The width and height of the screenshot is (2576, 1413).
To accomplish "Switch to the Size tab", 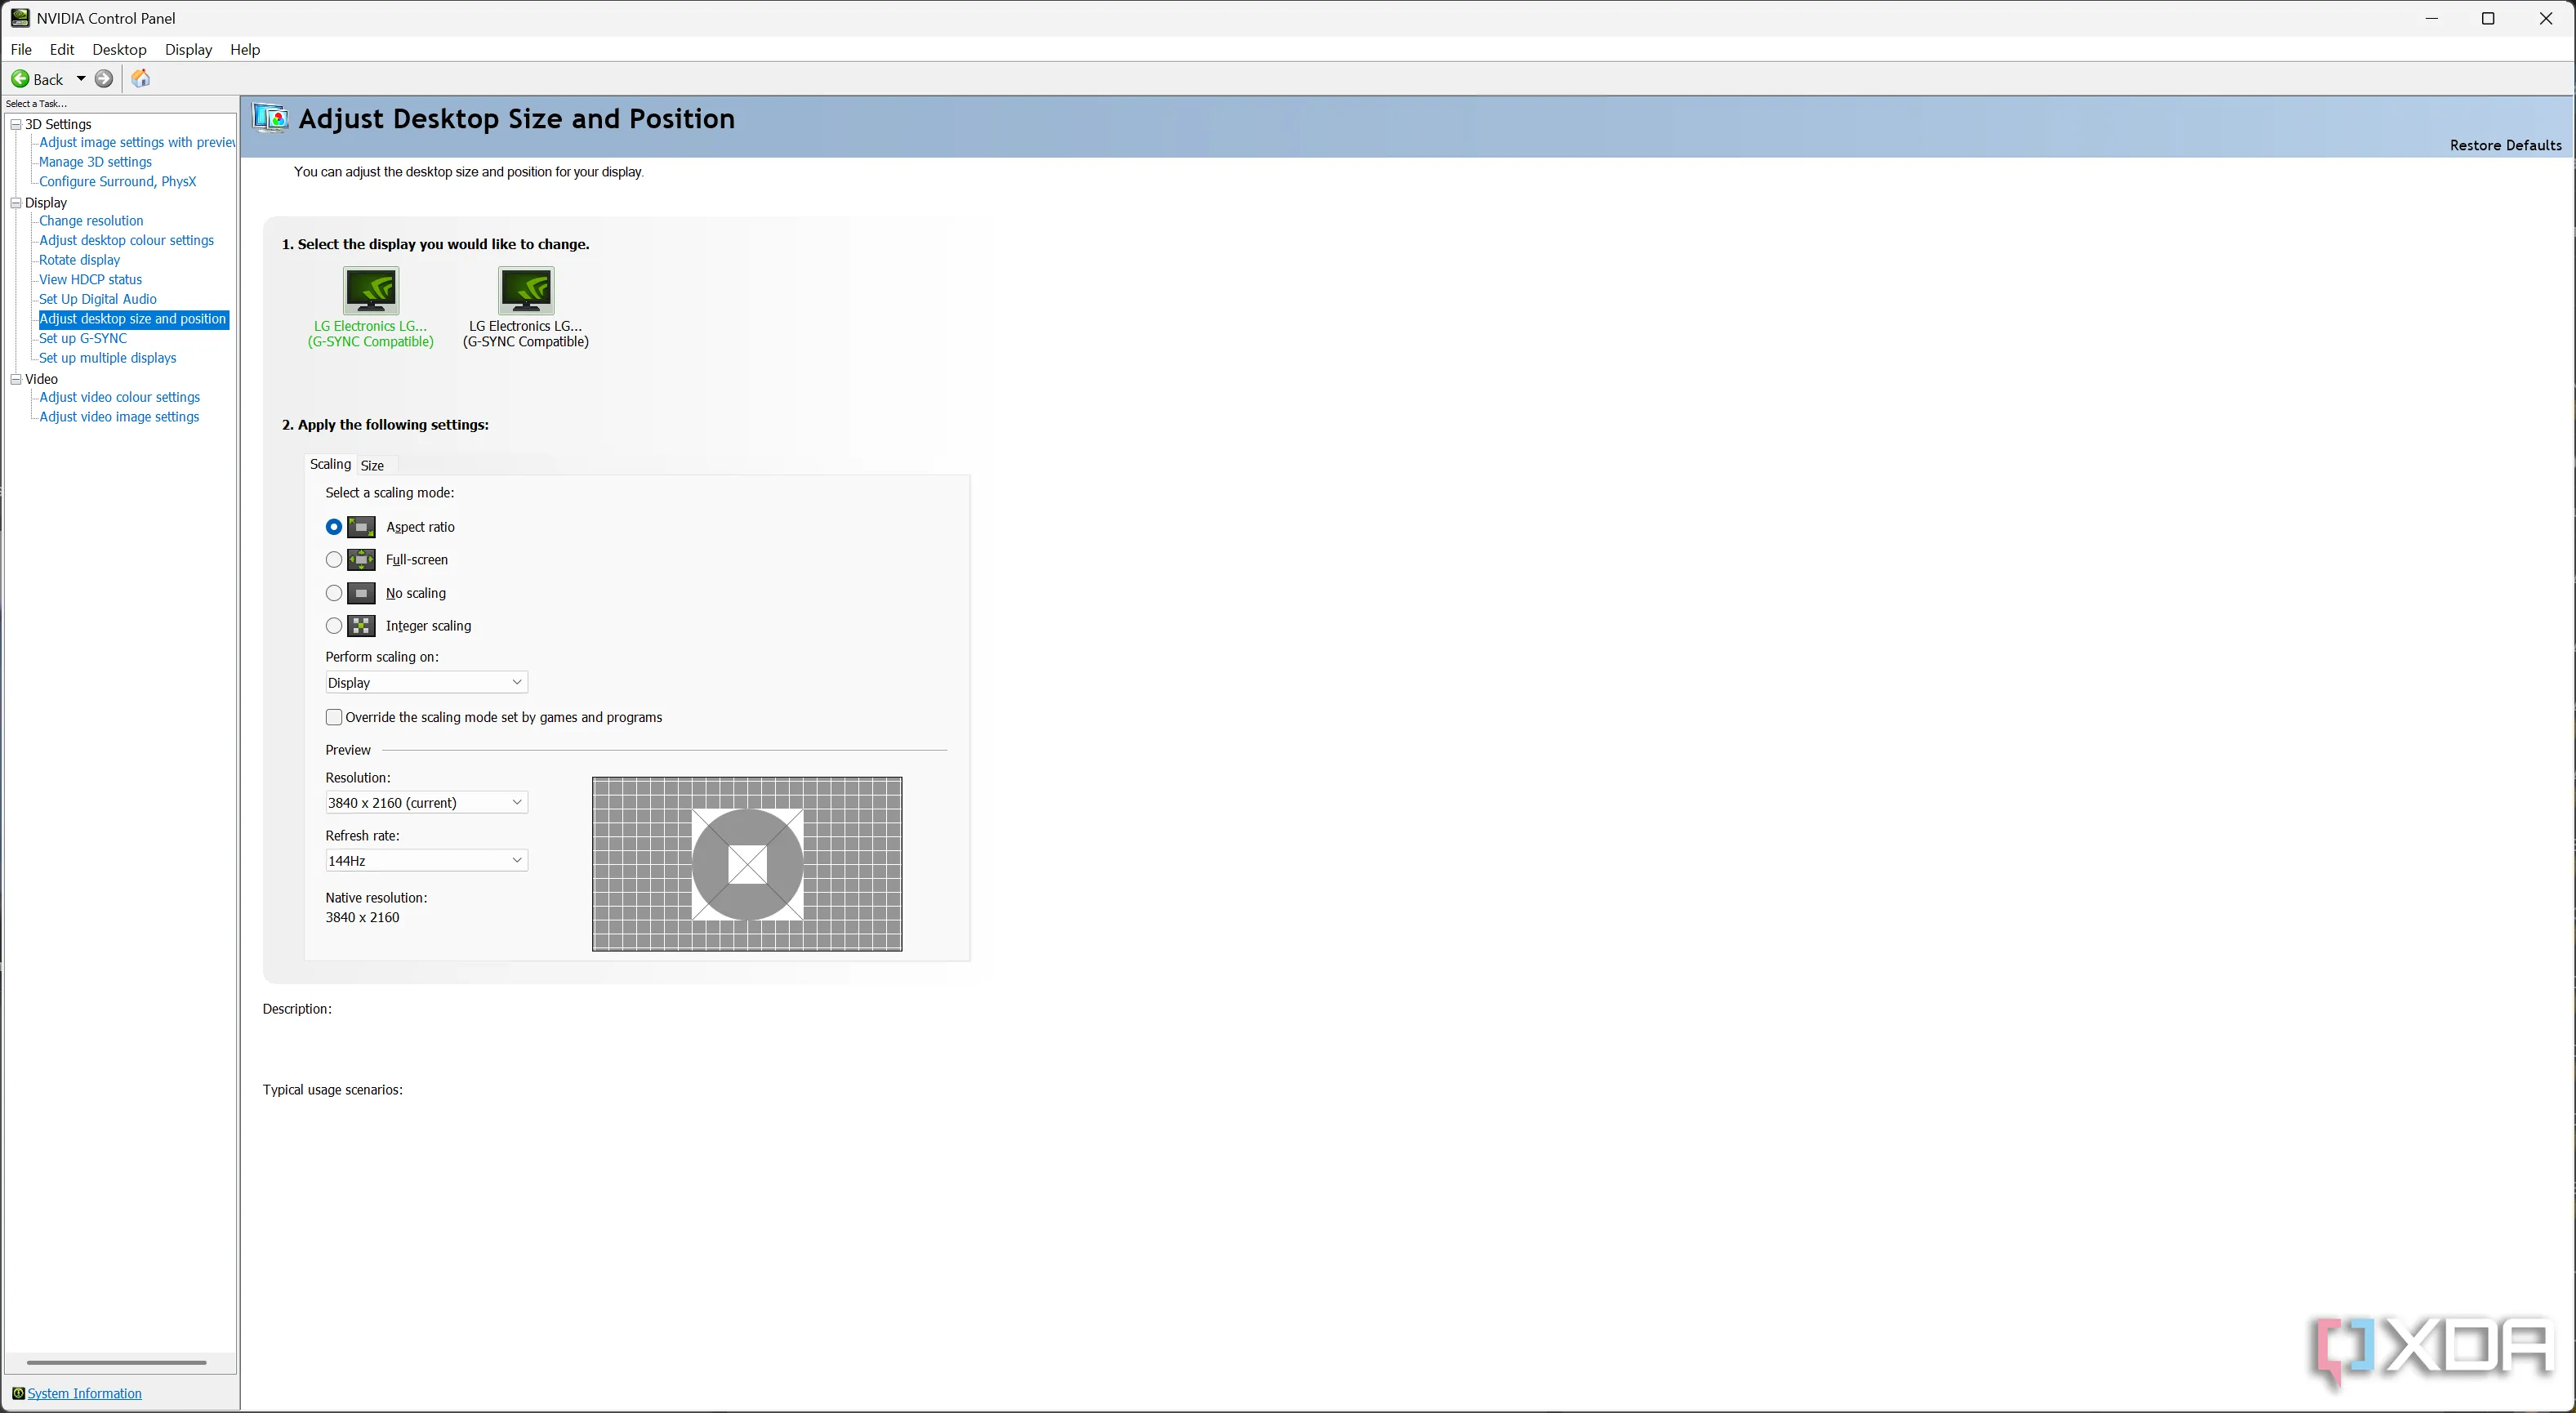I will point(372,465).
